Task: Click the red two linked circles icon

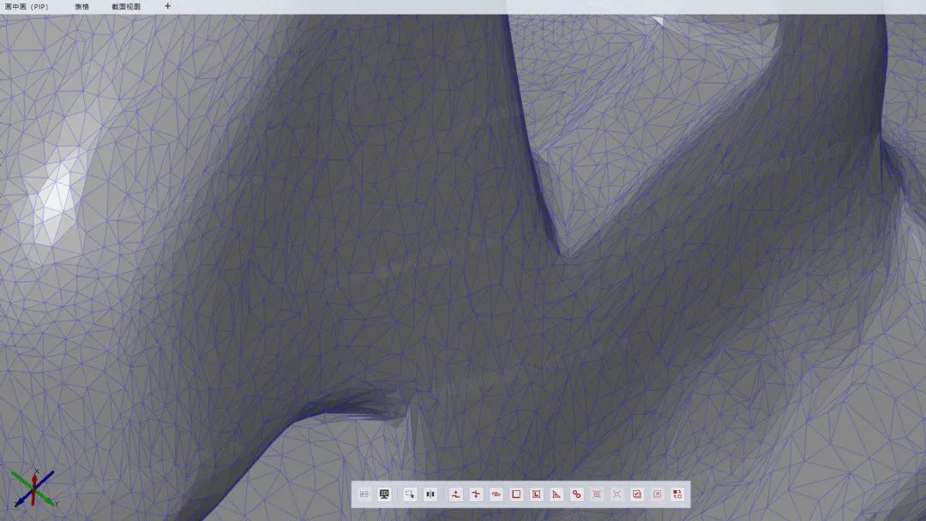Action: tap(577, 494)
